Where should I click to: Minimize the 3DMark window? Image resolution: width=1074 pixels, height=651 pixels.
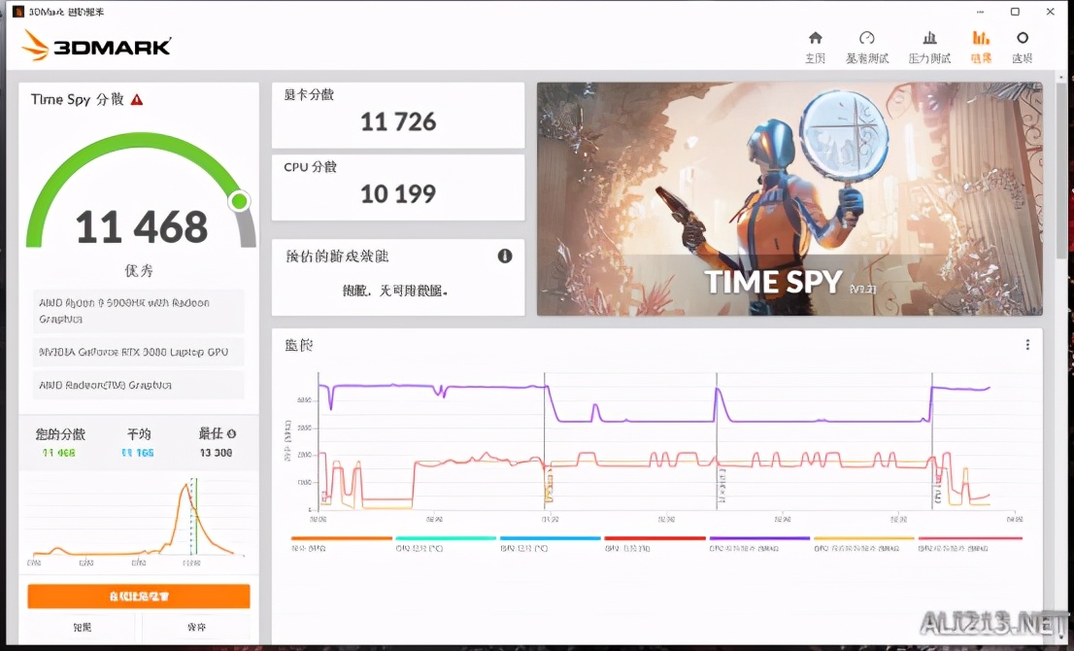tap(980, 12)
